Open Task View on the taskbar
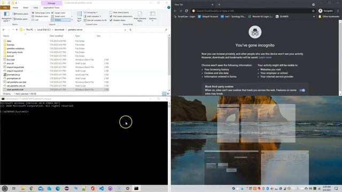Viewport: 342px width, 192px height. coord(14,188)
